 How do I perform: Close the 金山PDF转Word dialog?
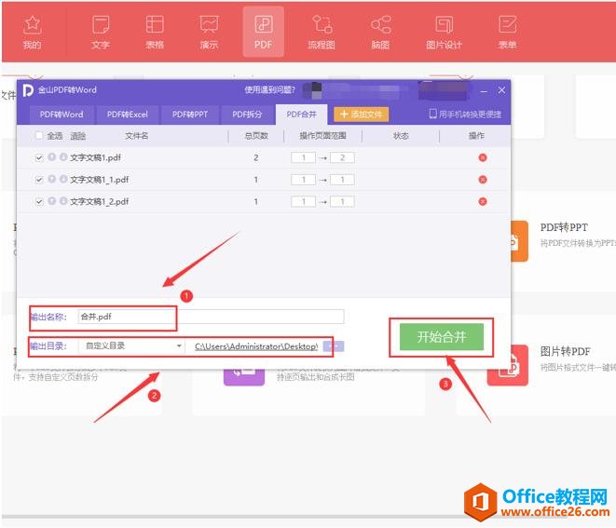tap(501, 90)
